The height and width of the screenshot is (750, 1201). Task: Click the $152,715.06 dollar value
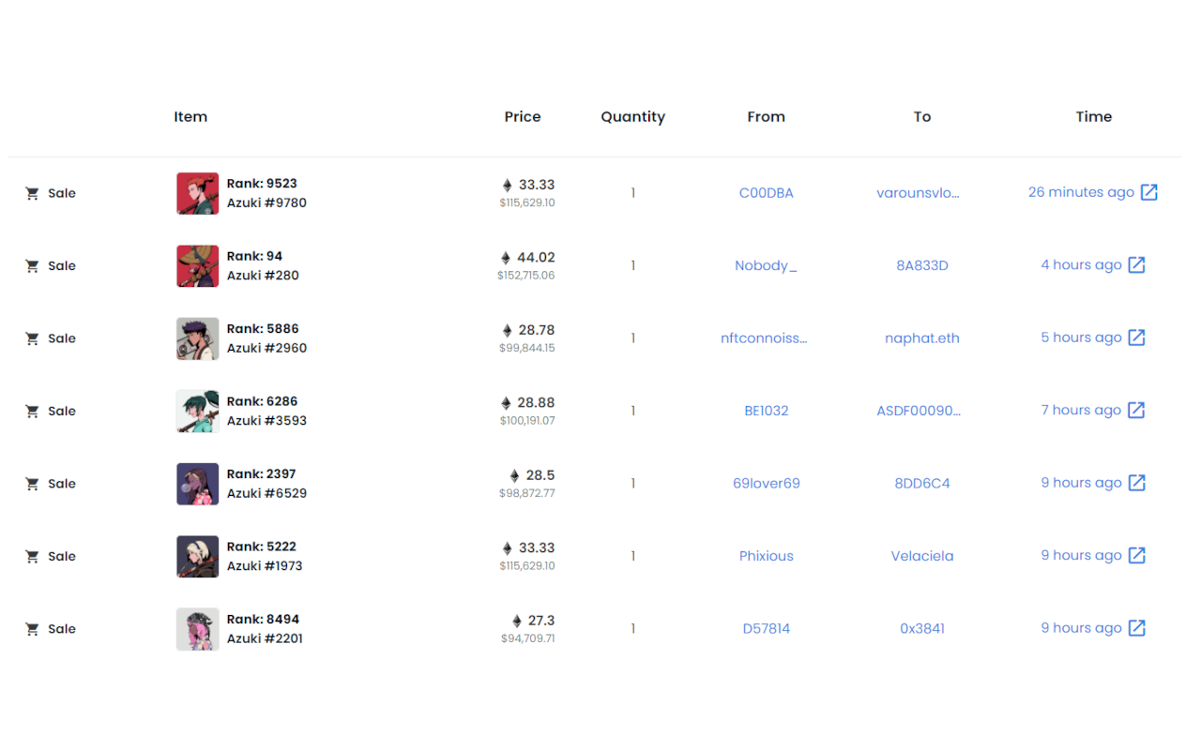click(x=526, y=276)
